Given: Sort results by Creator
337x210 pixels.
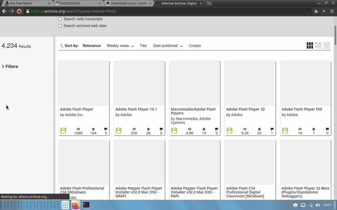Looking at the screenshot, I should 195,46.
